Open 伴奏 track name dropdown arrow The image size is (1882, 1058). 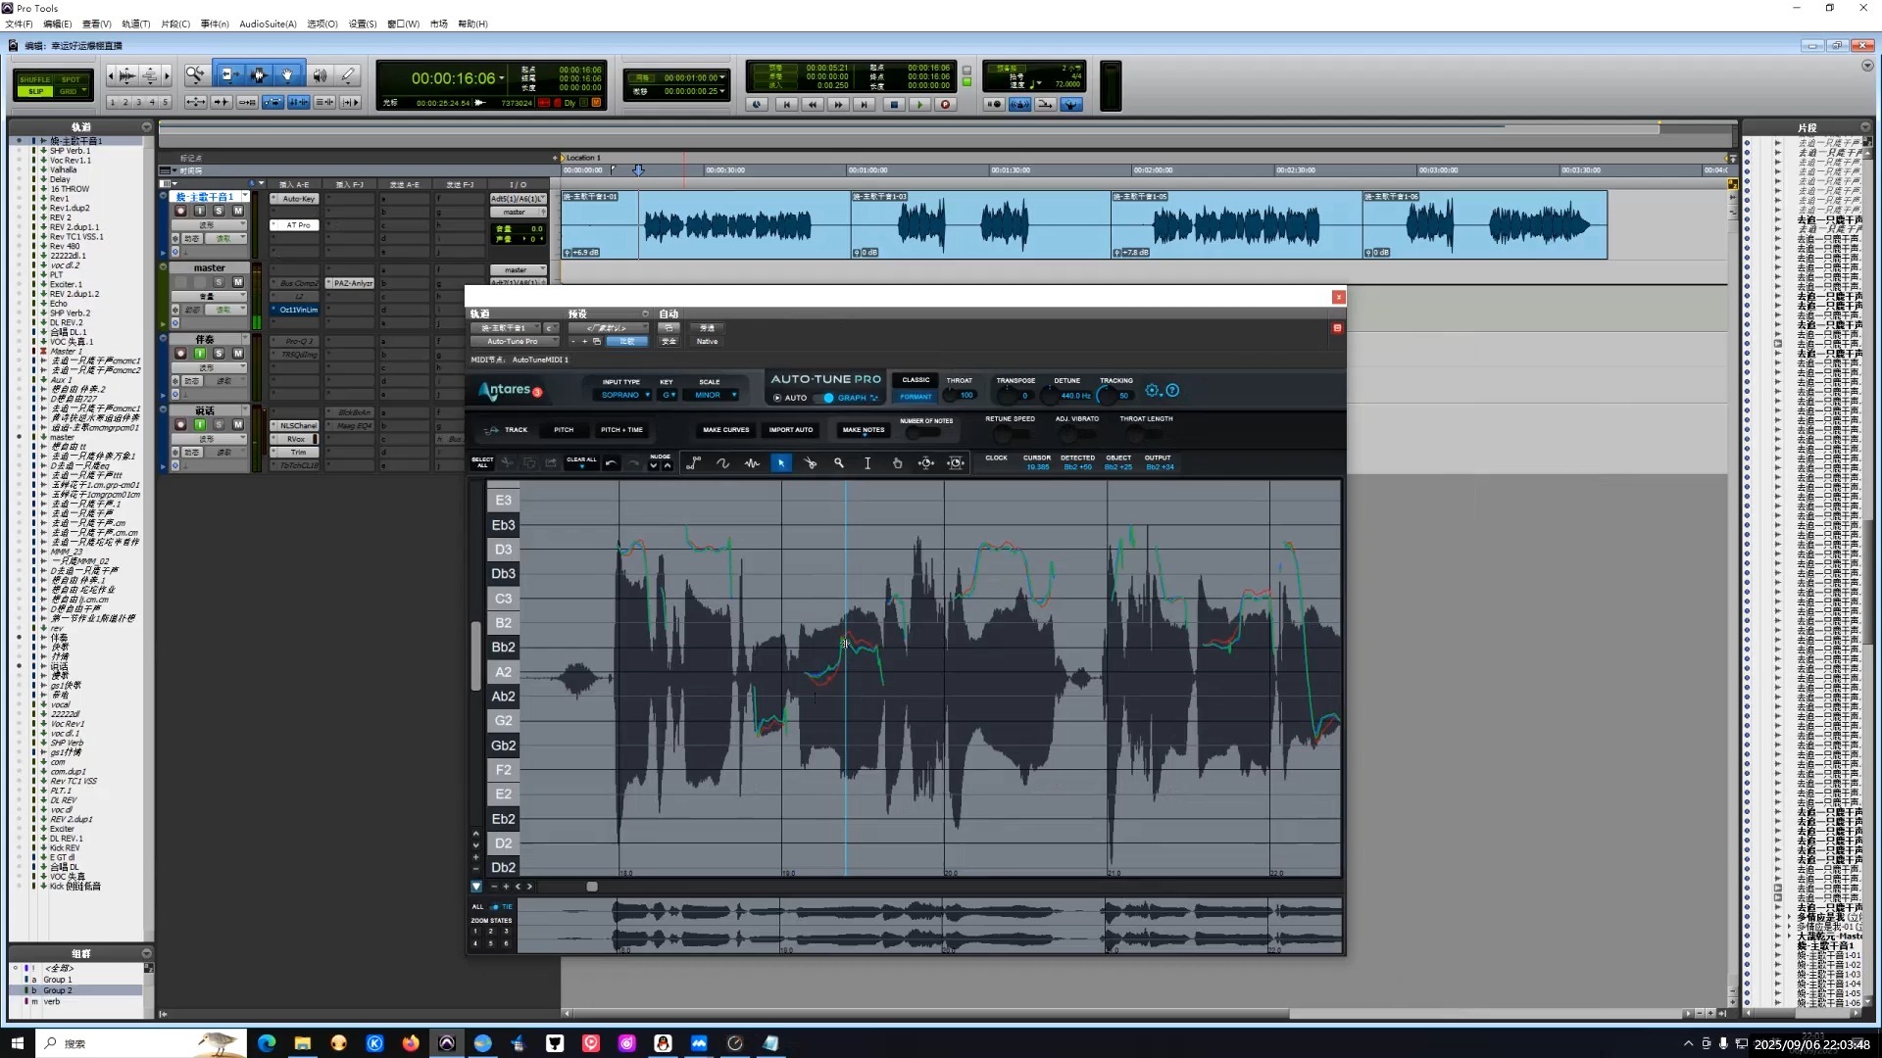pyautogui.click(x=245, y=339)
